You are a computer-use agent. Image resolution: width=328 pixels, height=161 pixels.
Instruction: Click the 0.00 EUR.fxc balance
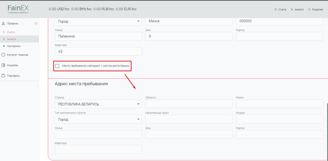pyautogui.click(x=126, y=9)
